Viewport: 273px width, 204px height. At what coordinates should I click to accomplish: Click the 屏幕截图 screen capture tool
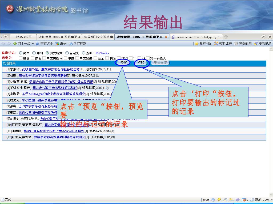[x=243, y=44]
